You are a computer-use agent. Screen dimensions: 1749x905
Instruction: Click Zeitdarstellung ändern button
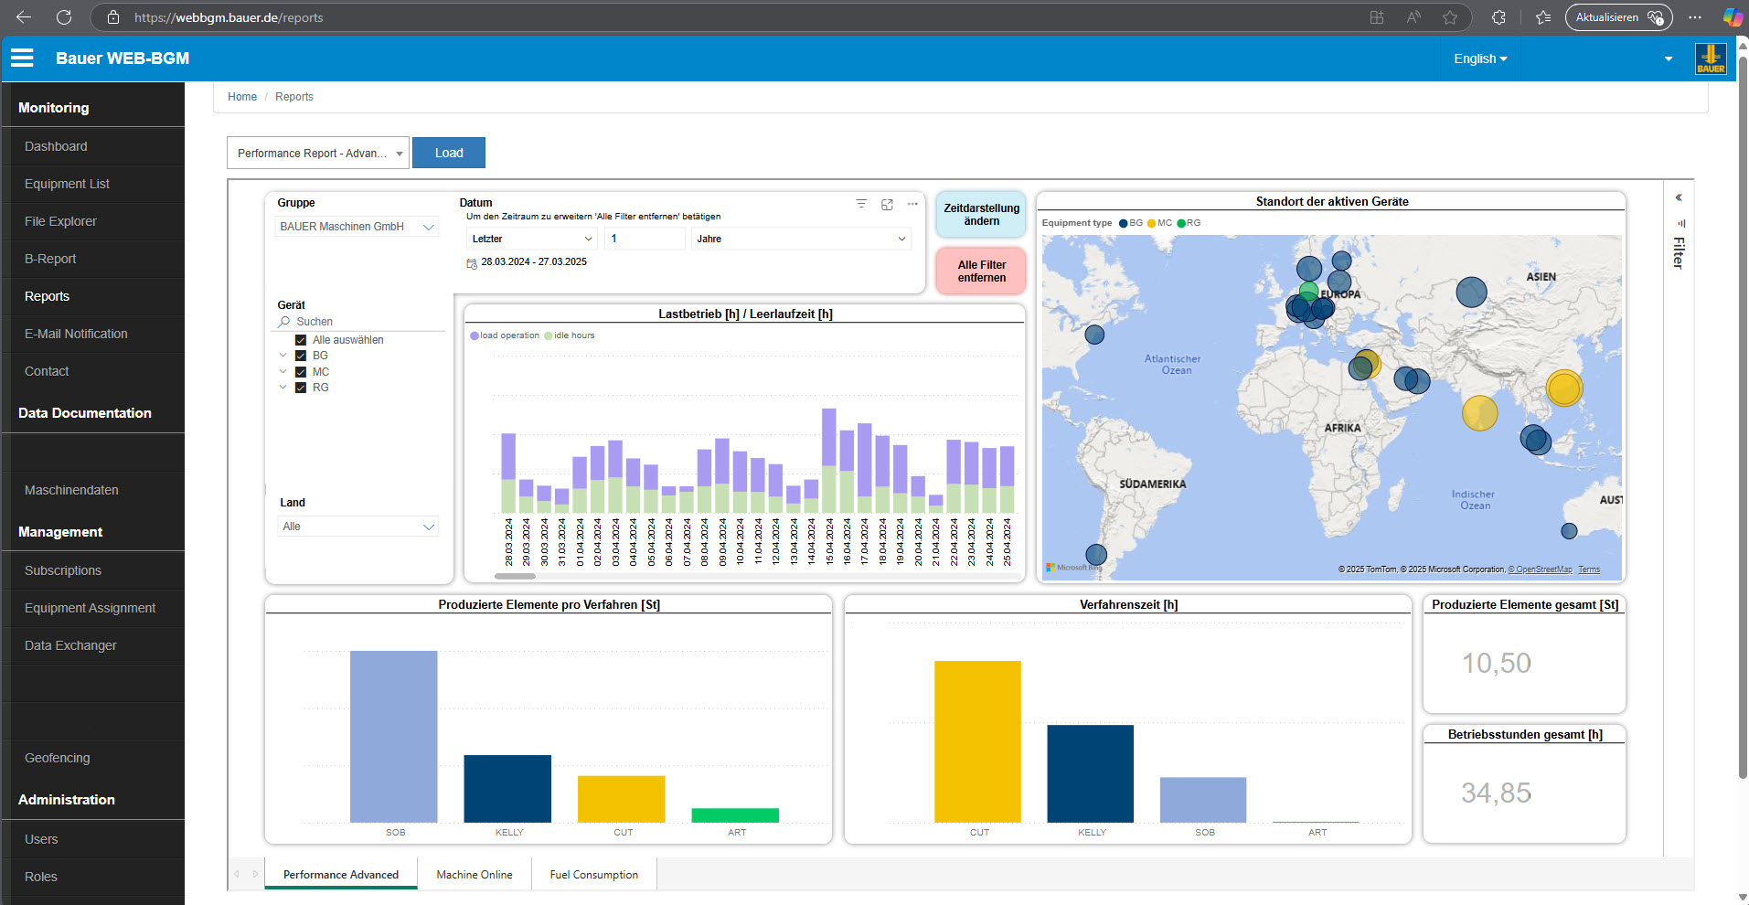(981, 215)
